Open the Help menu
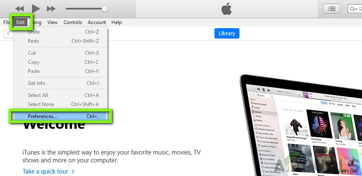Screen dimensions: 362x176 (x=117, y=22)
